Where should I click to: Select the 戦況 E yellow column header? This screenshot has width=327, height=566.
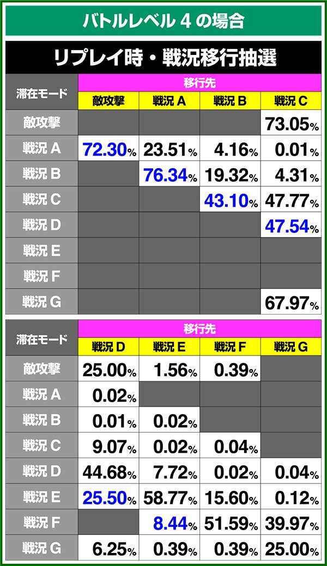pyautogui.click(x=169, y=347)
